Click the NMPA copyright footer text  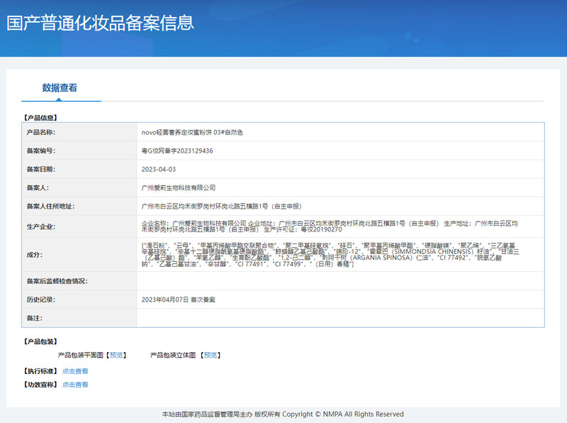(x=283, y=414)
